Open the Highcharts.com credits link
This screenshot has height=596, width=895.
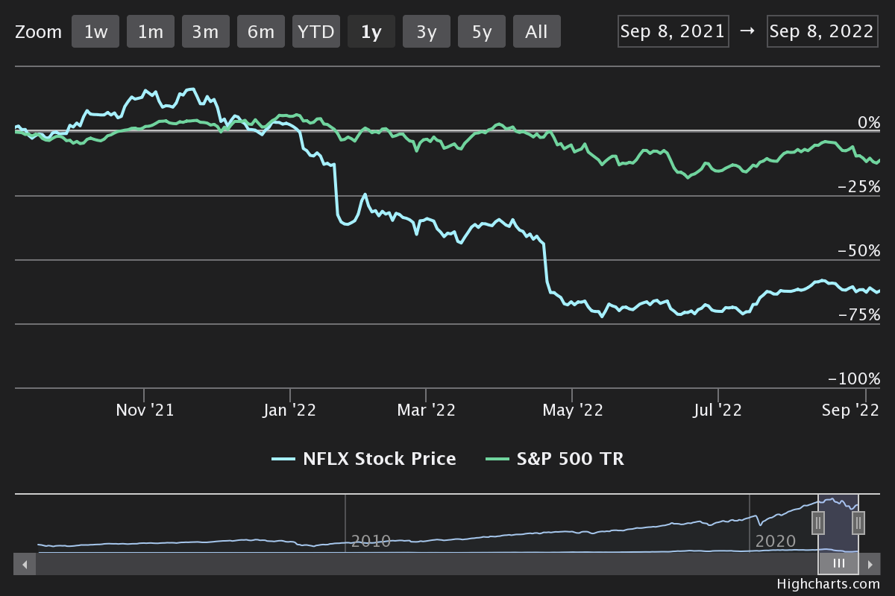[x=828, y=585]
